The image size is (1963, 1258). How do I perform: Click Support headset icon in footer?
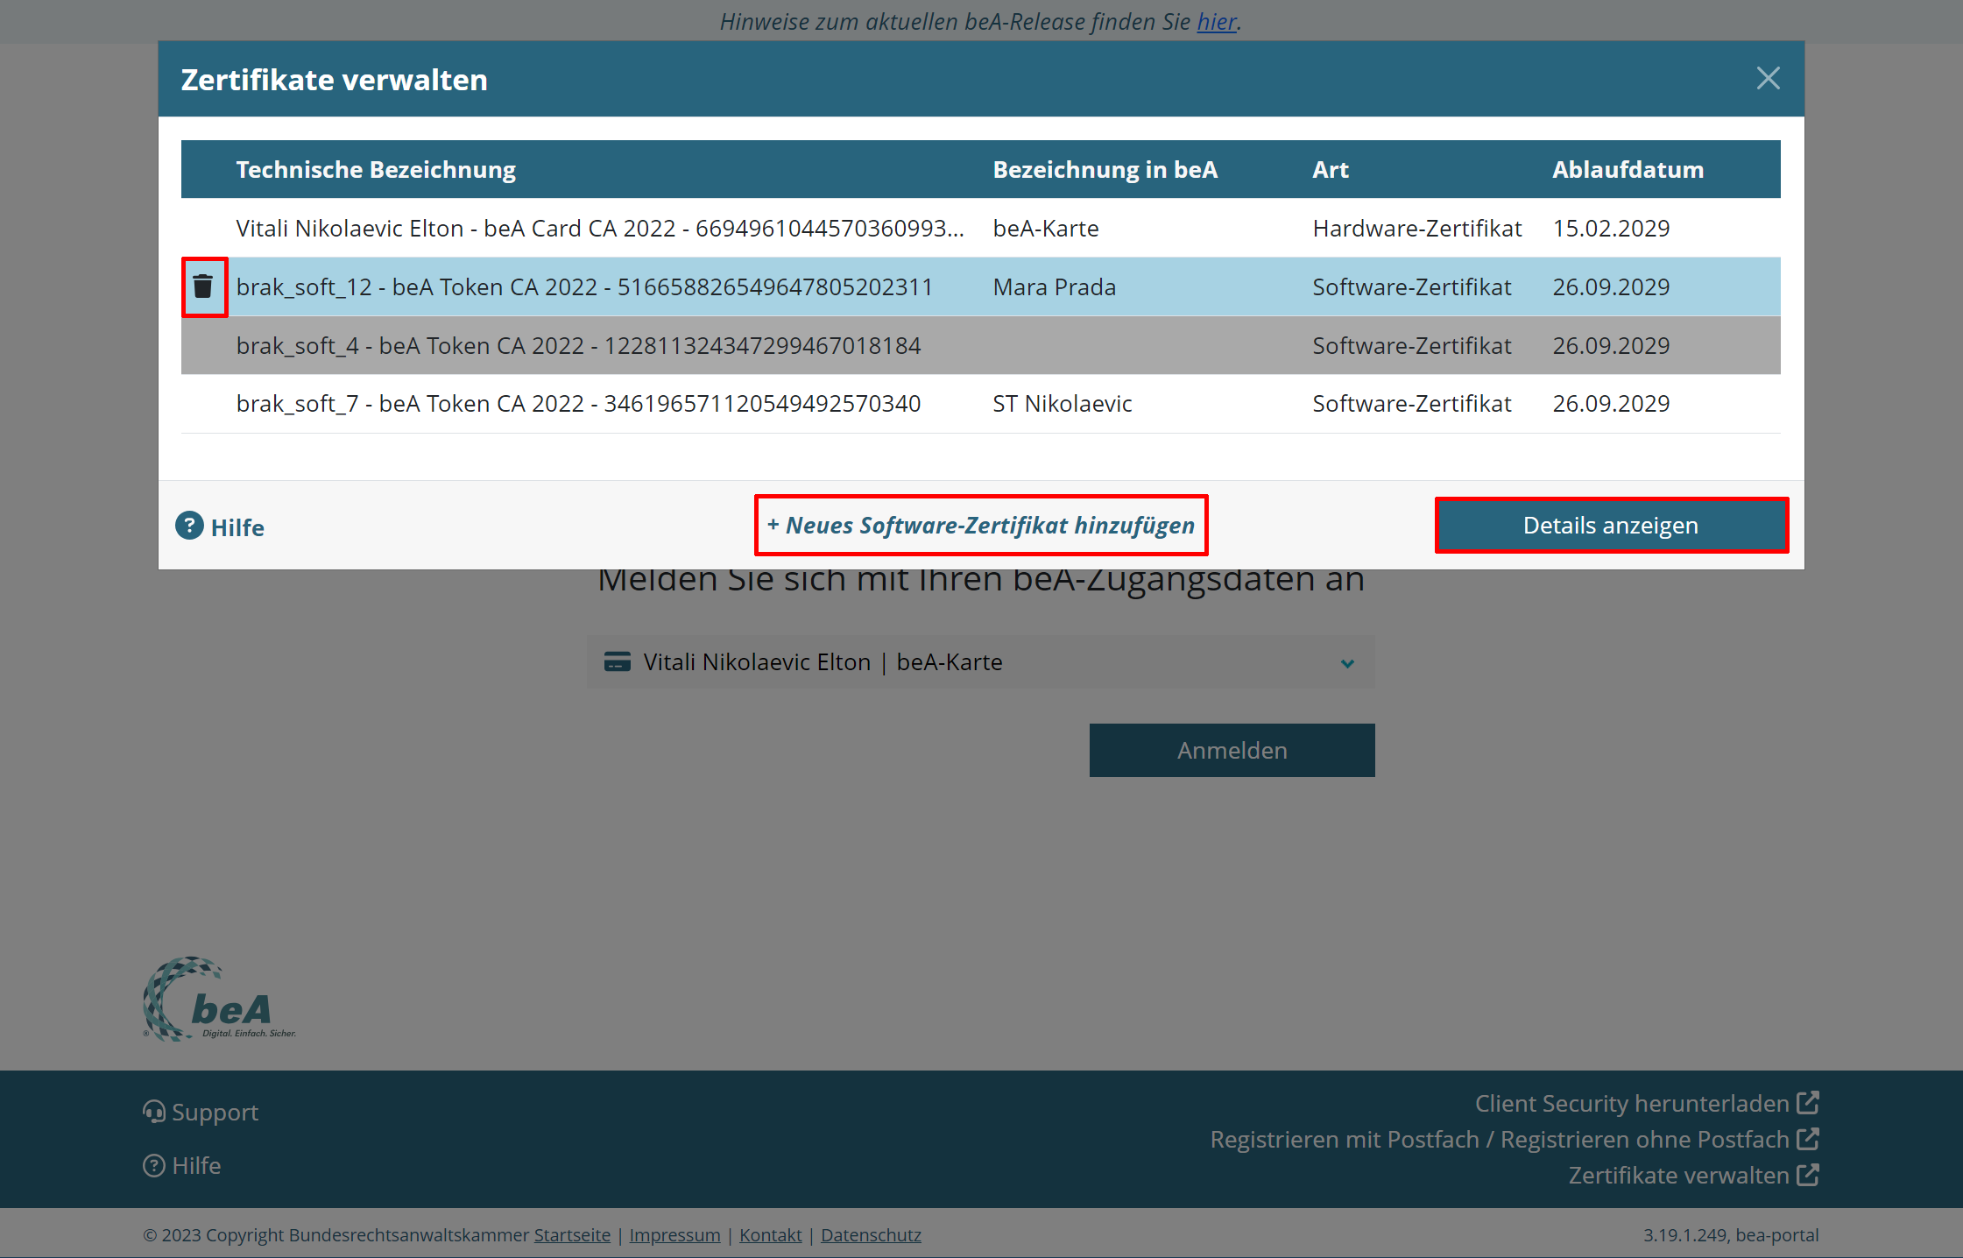click(x=153, y=1112)
